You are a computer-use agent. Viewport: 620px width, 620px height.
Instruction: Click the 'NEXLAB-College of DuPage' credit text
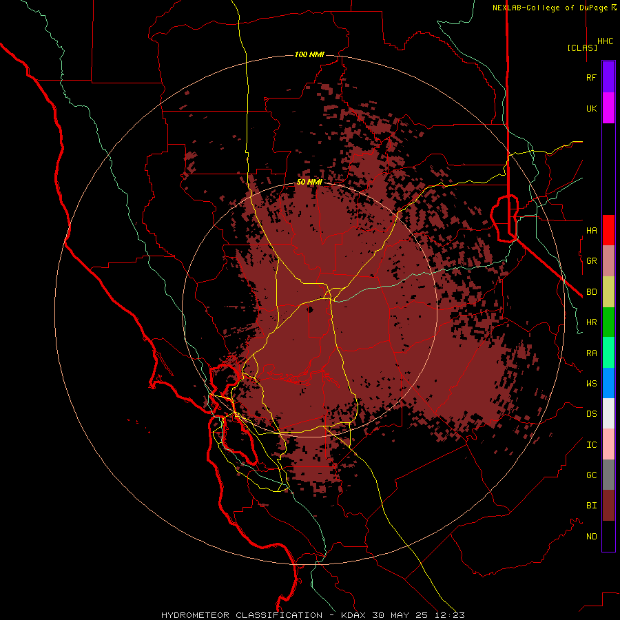[551, 8]
